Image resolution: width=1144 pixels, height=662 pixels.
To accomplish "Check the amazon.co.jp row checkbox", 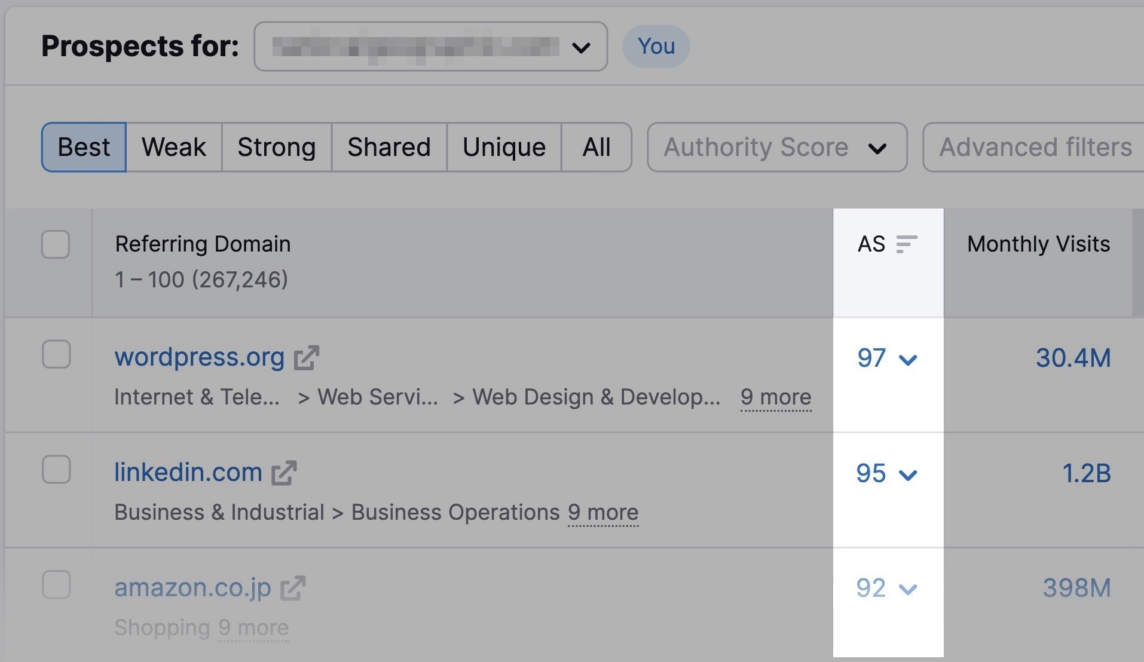I will pyautogui.click(x=56, y=584).
